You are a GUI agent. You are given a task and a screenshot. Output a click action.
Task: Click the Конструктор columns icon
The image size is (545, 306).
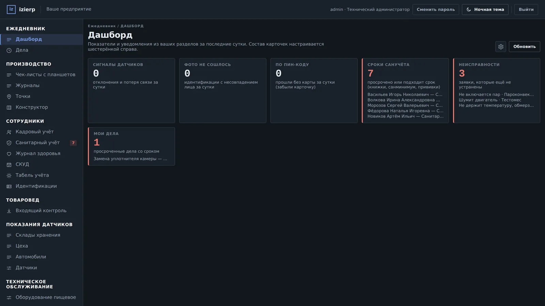coord(9,107)
